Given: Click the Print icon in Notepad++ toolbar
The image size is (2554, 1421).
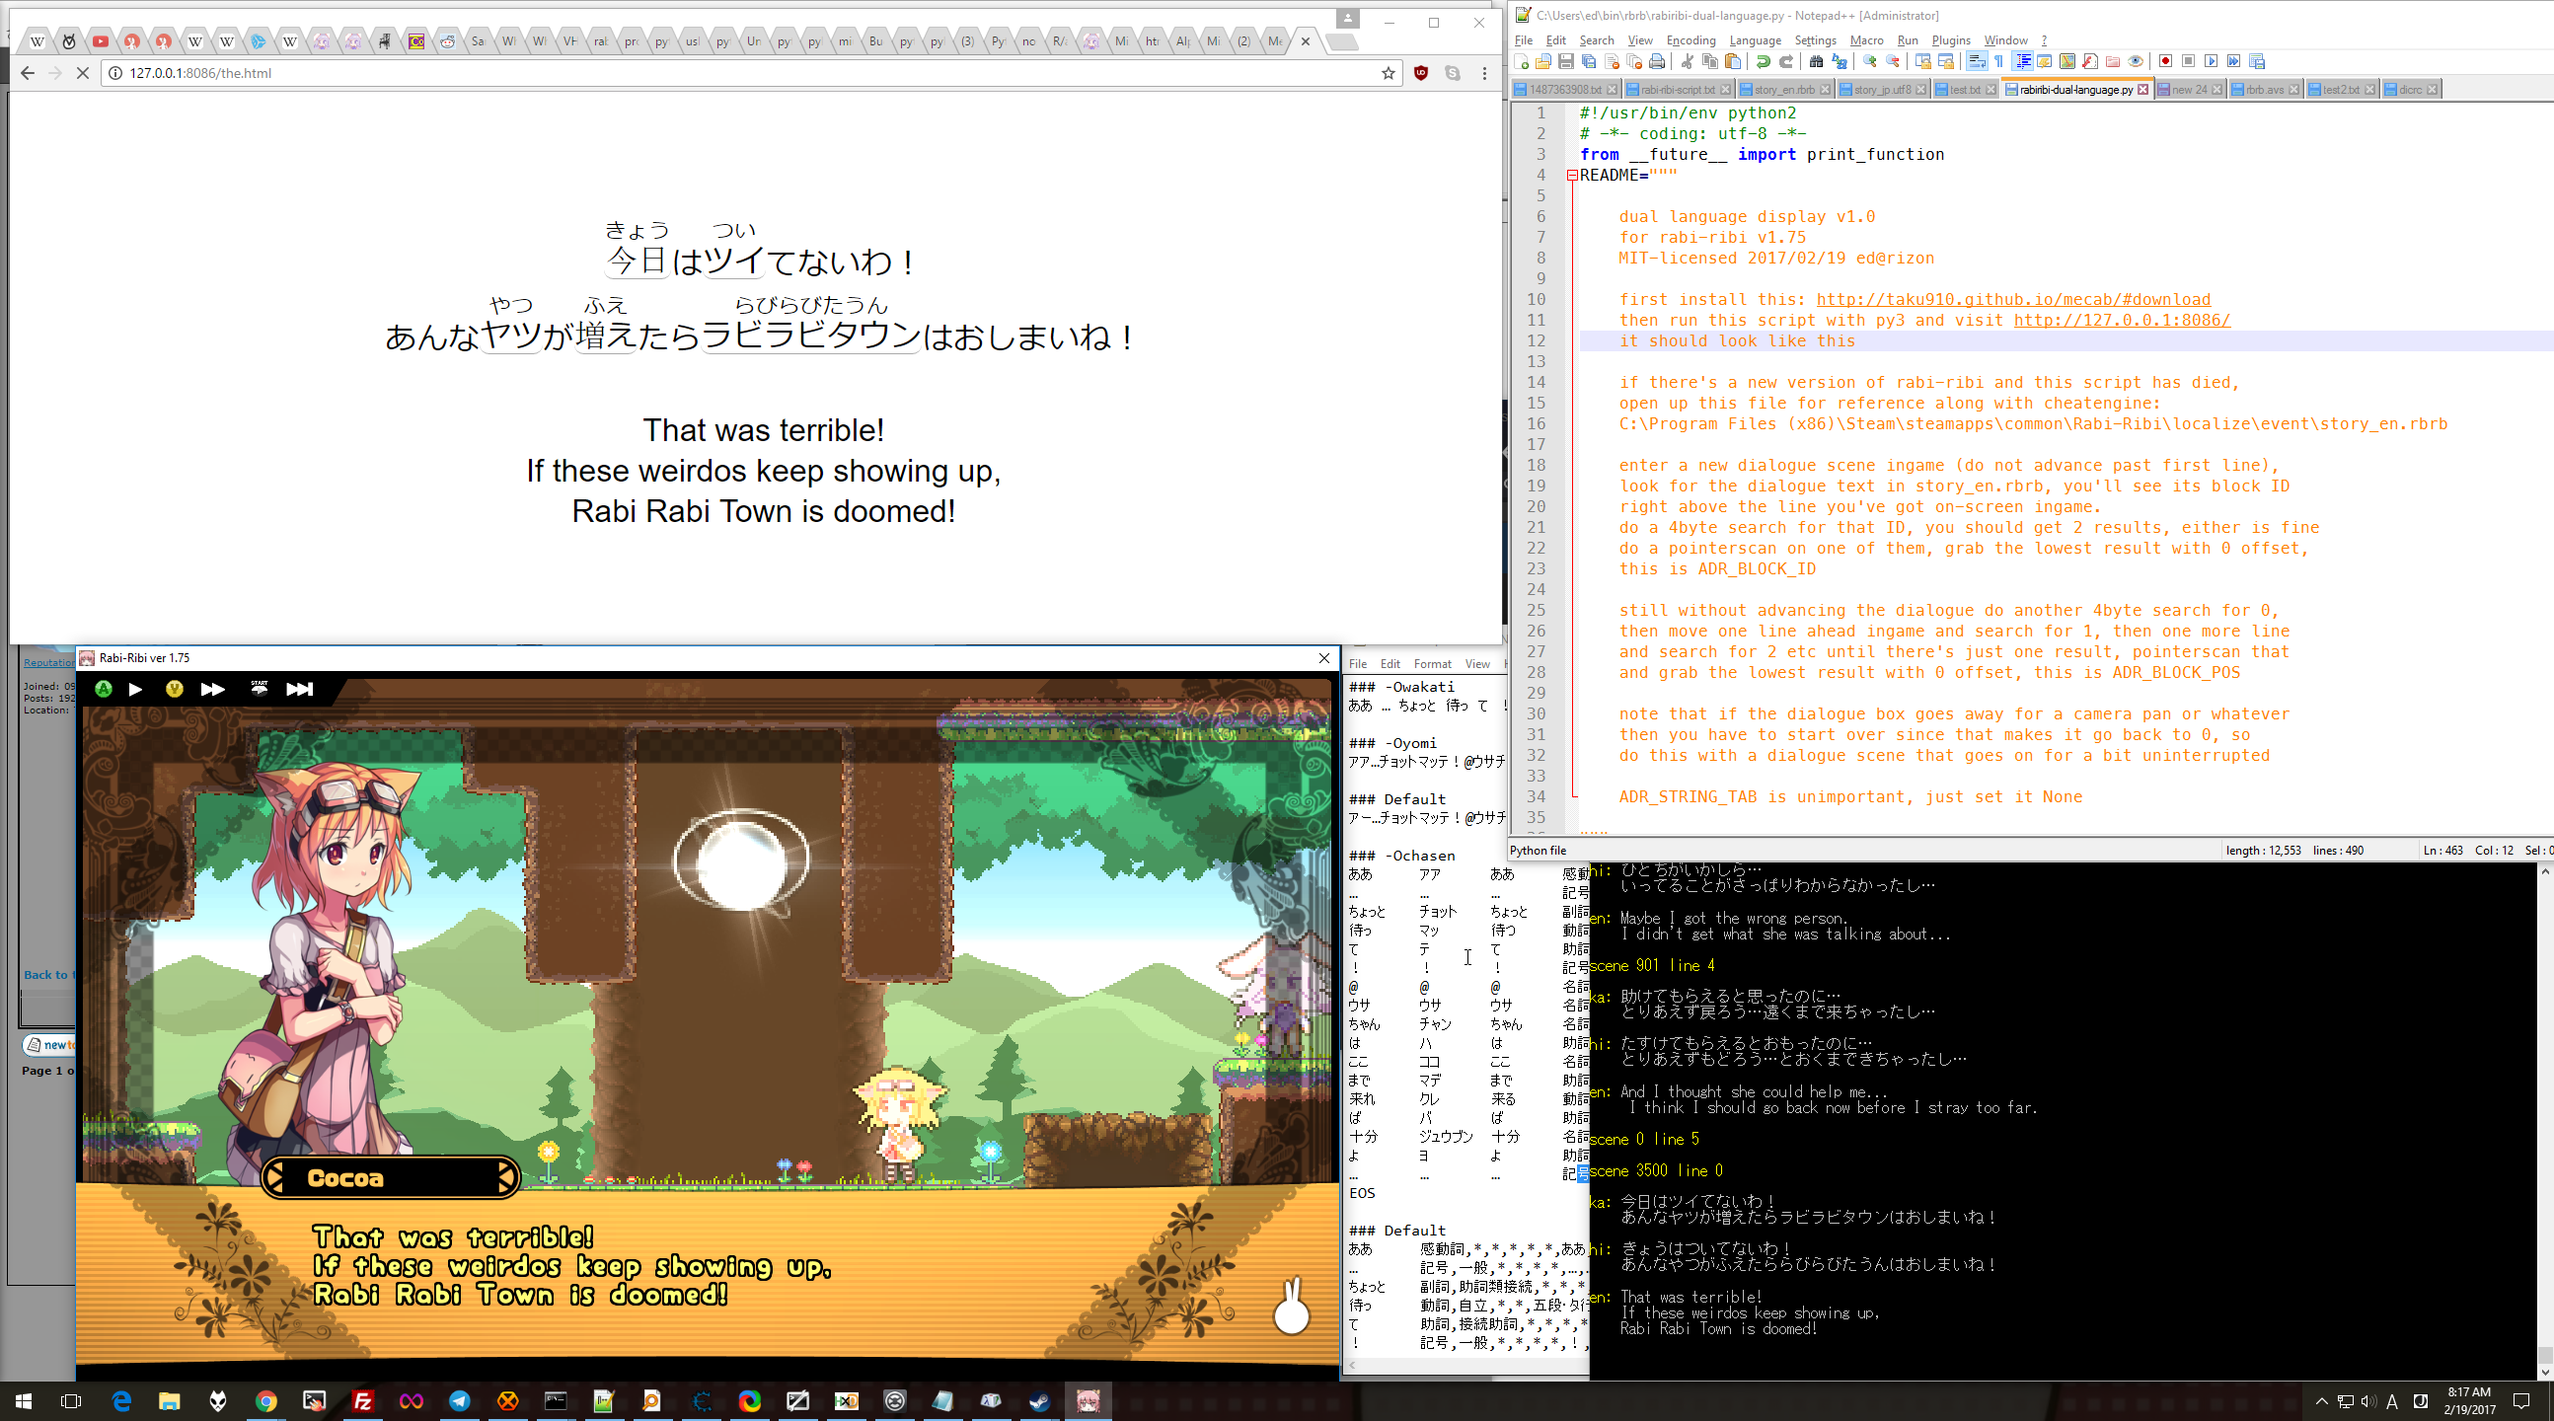Looking at the screenshot, I should pos(1657,61).
